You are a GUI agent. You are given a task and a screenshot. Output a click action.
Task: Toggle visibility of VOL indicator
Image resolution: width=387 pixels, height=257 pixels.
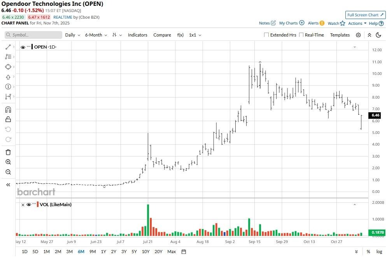point(29,205)
